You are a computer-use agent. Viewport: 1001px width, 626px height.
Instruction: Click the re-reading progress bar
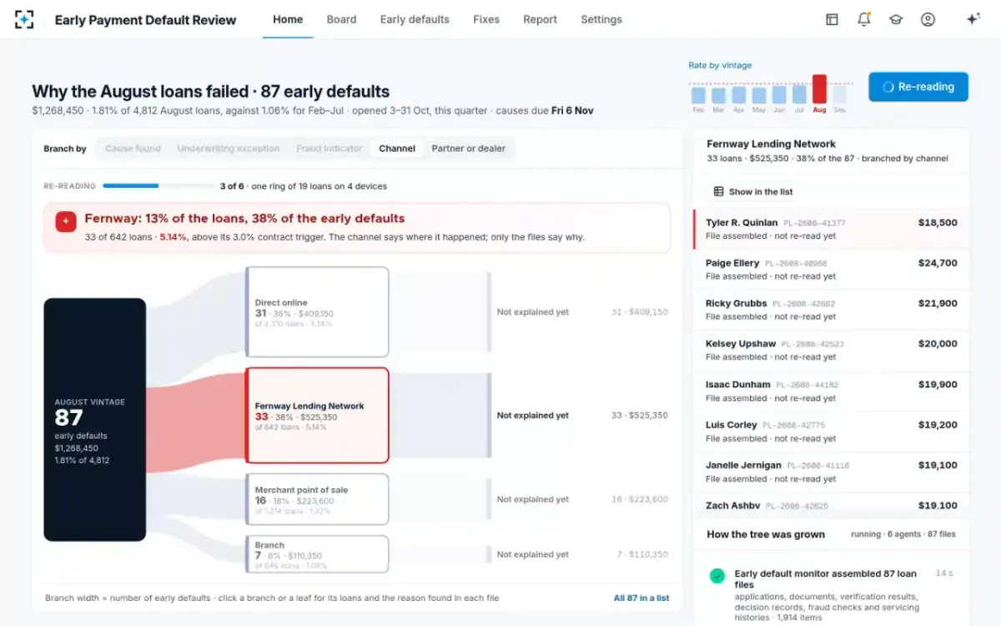pos(158,186)
